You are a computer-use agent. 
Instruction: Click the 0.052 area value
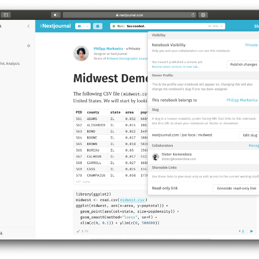130,119
